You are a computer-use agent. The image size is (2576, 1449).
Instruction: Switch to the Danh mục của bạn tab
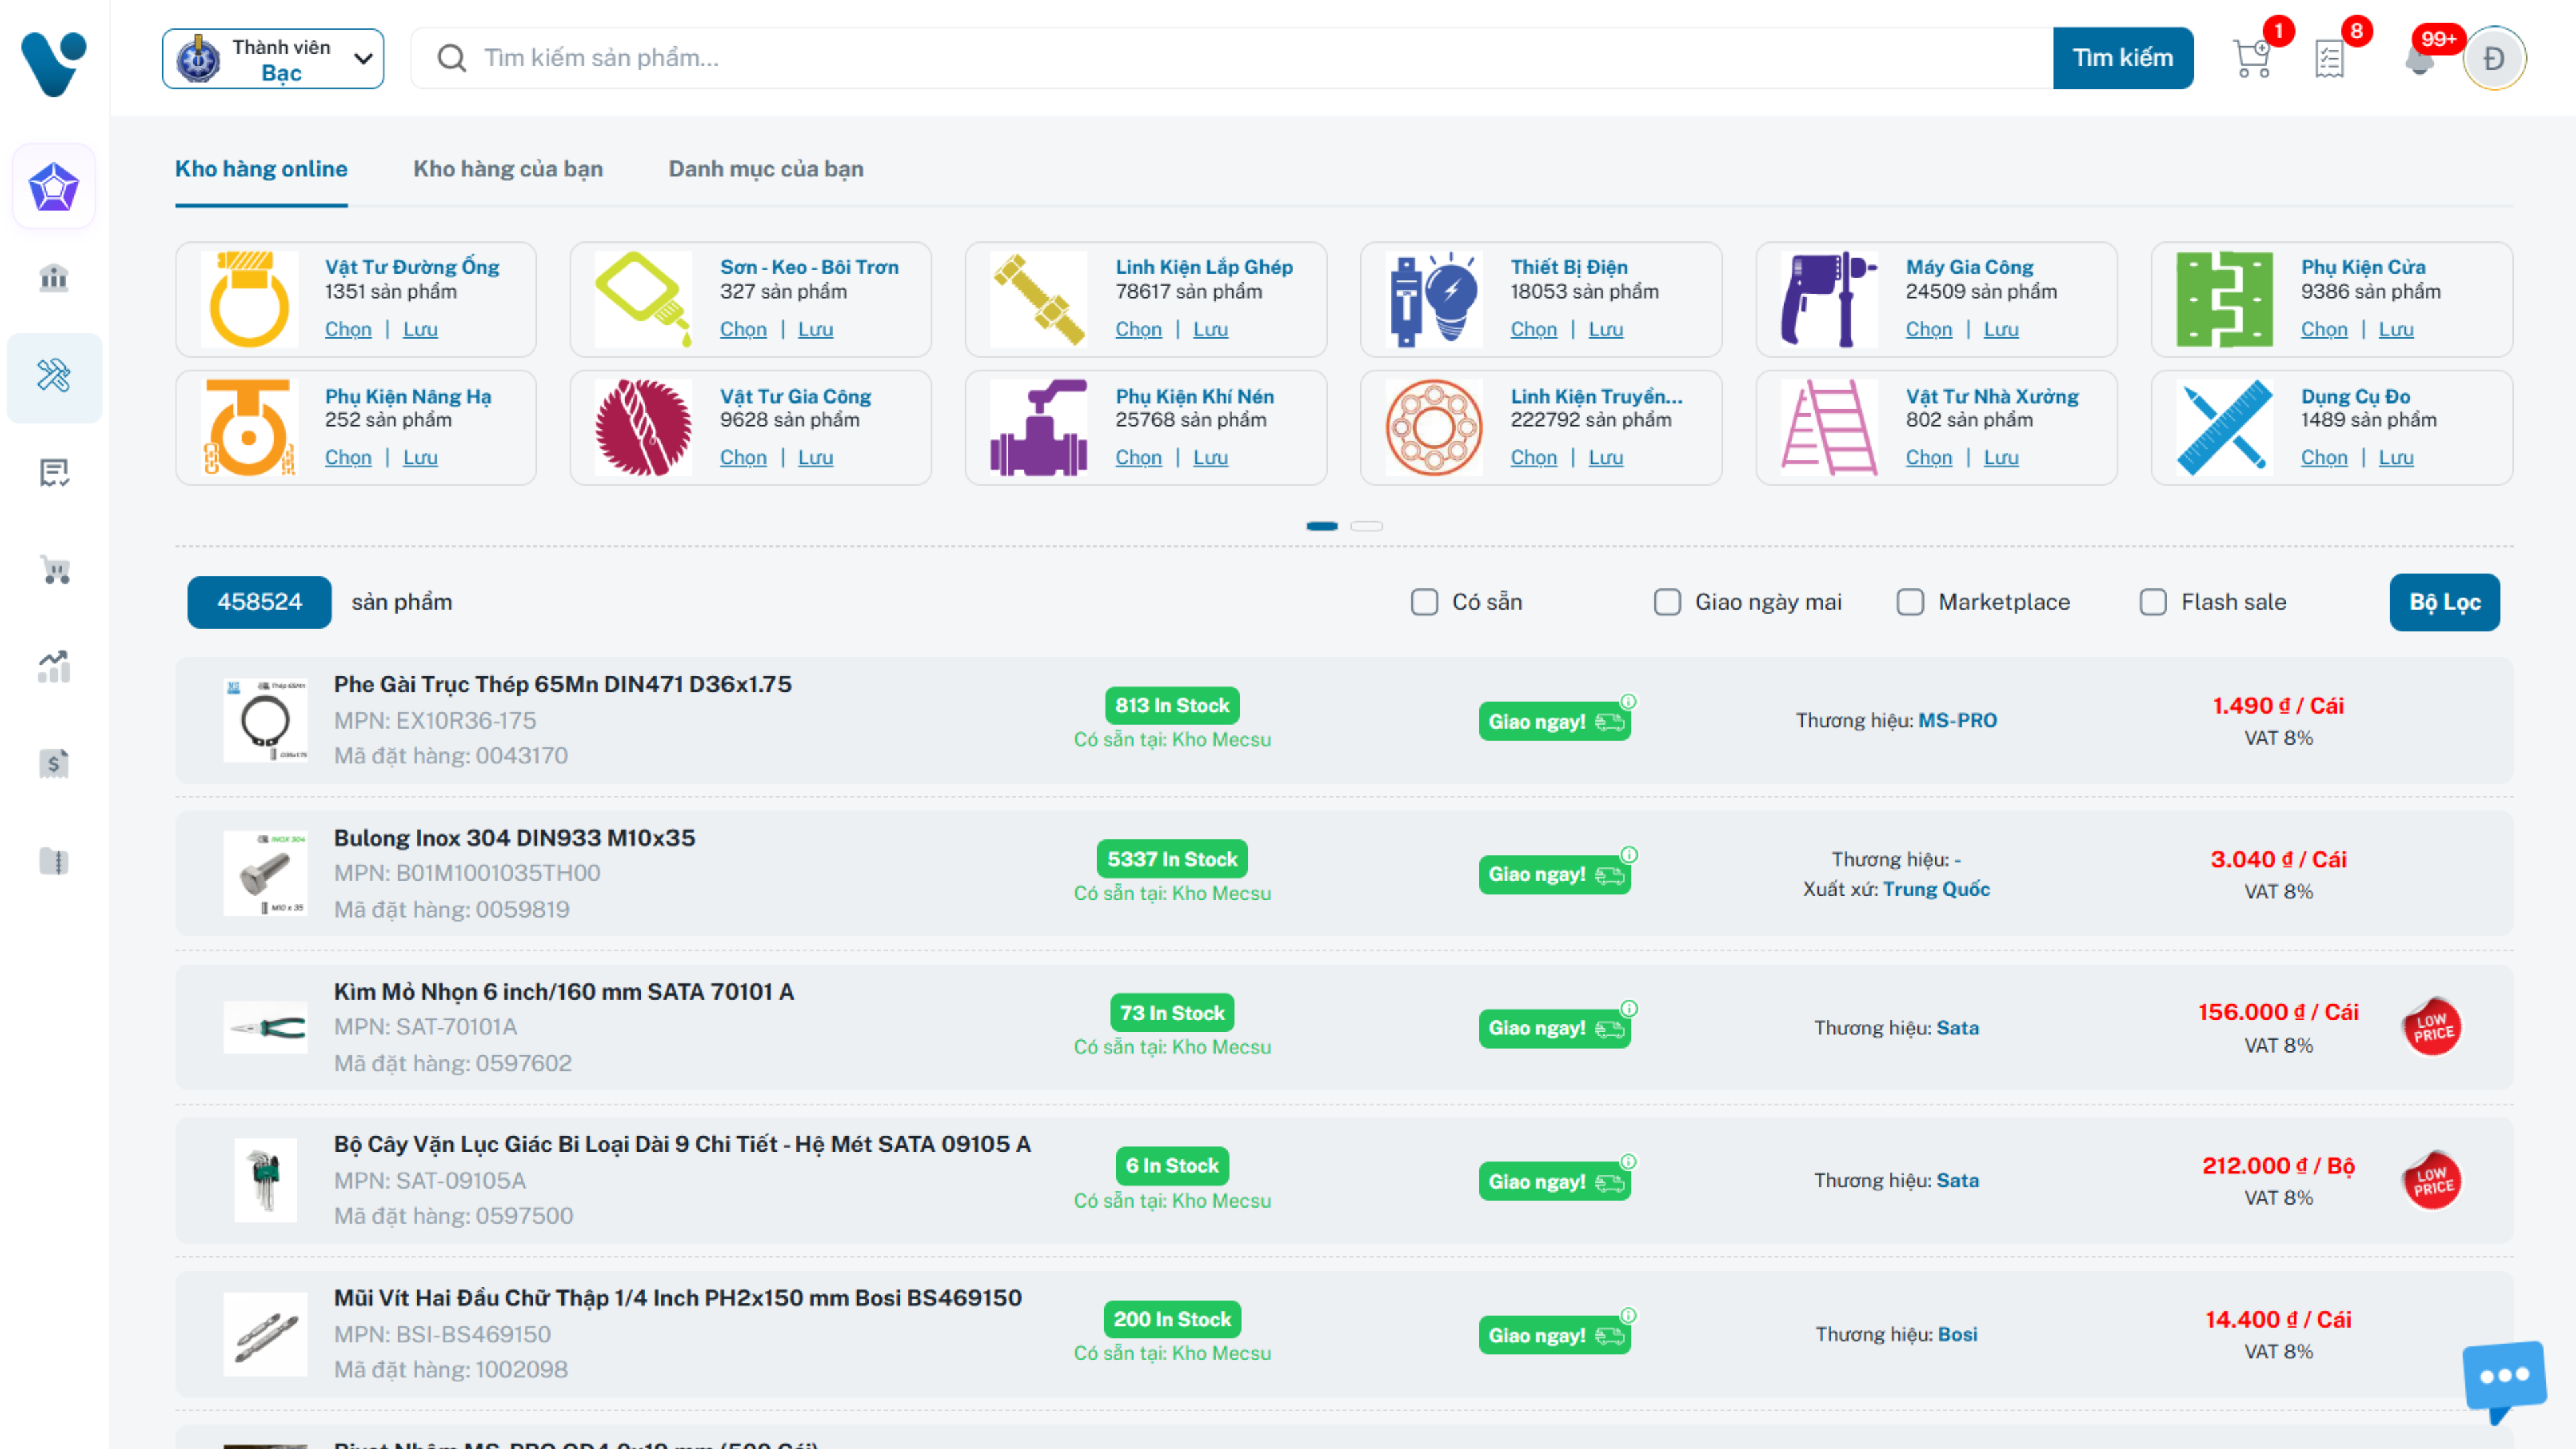tap(766, 169)
